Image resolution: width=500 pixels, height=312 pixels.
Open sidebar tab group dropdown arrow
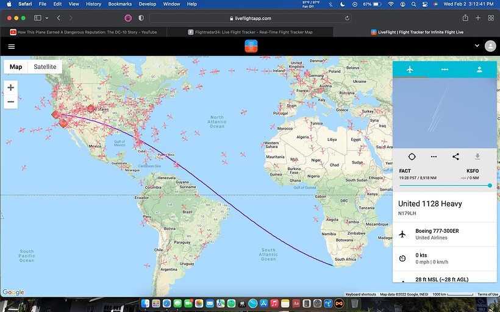(x=47, y=18)
